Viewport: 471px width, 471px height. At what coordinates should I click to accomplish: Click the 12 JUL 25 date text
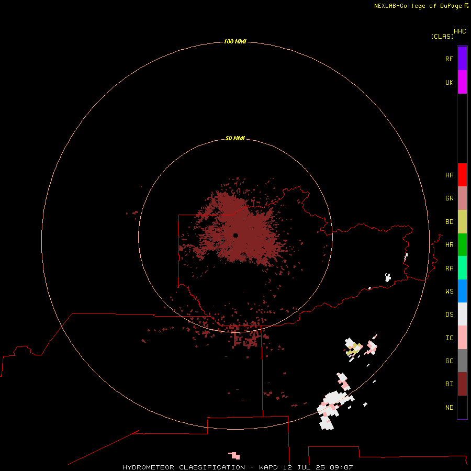point(304,467)
